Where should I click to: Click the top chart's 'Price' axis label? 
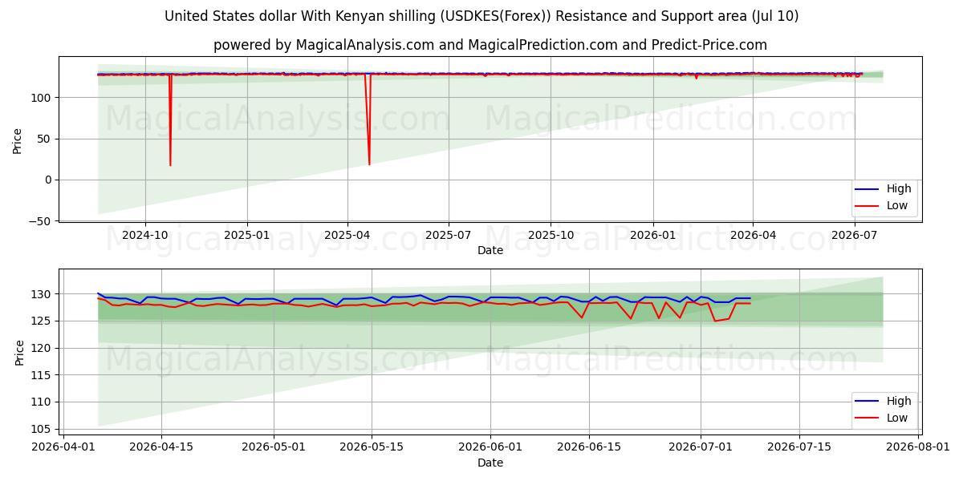[x=18, y=139]
